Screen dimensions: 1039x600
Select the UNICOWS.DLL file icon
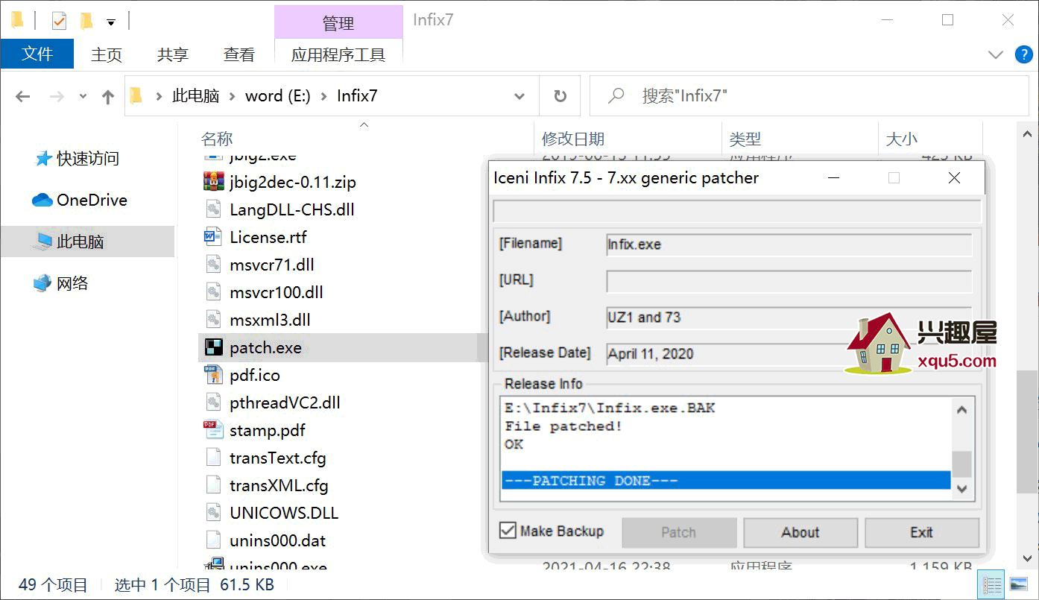point(213,513)
